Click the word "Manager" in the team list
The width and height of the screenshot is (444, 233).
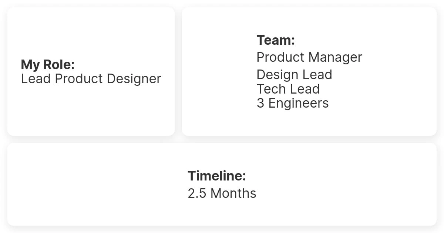coord(335,57)
